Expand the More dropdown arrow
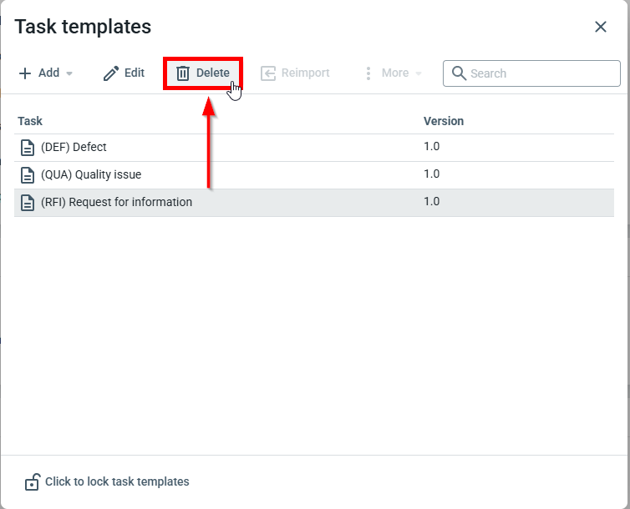 [418, 73]
